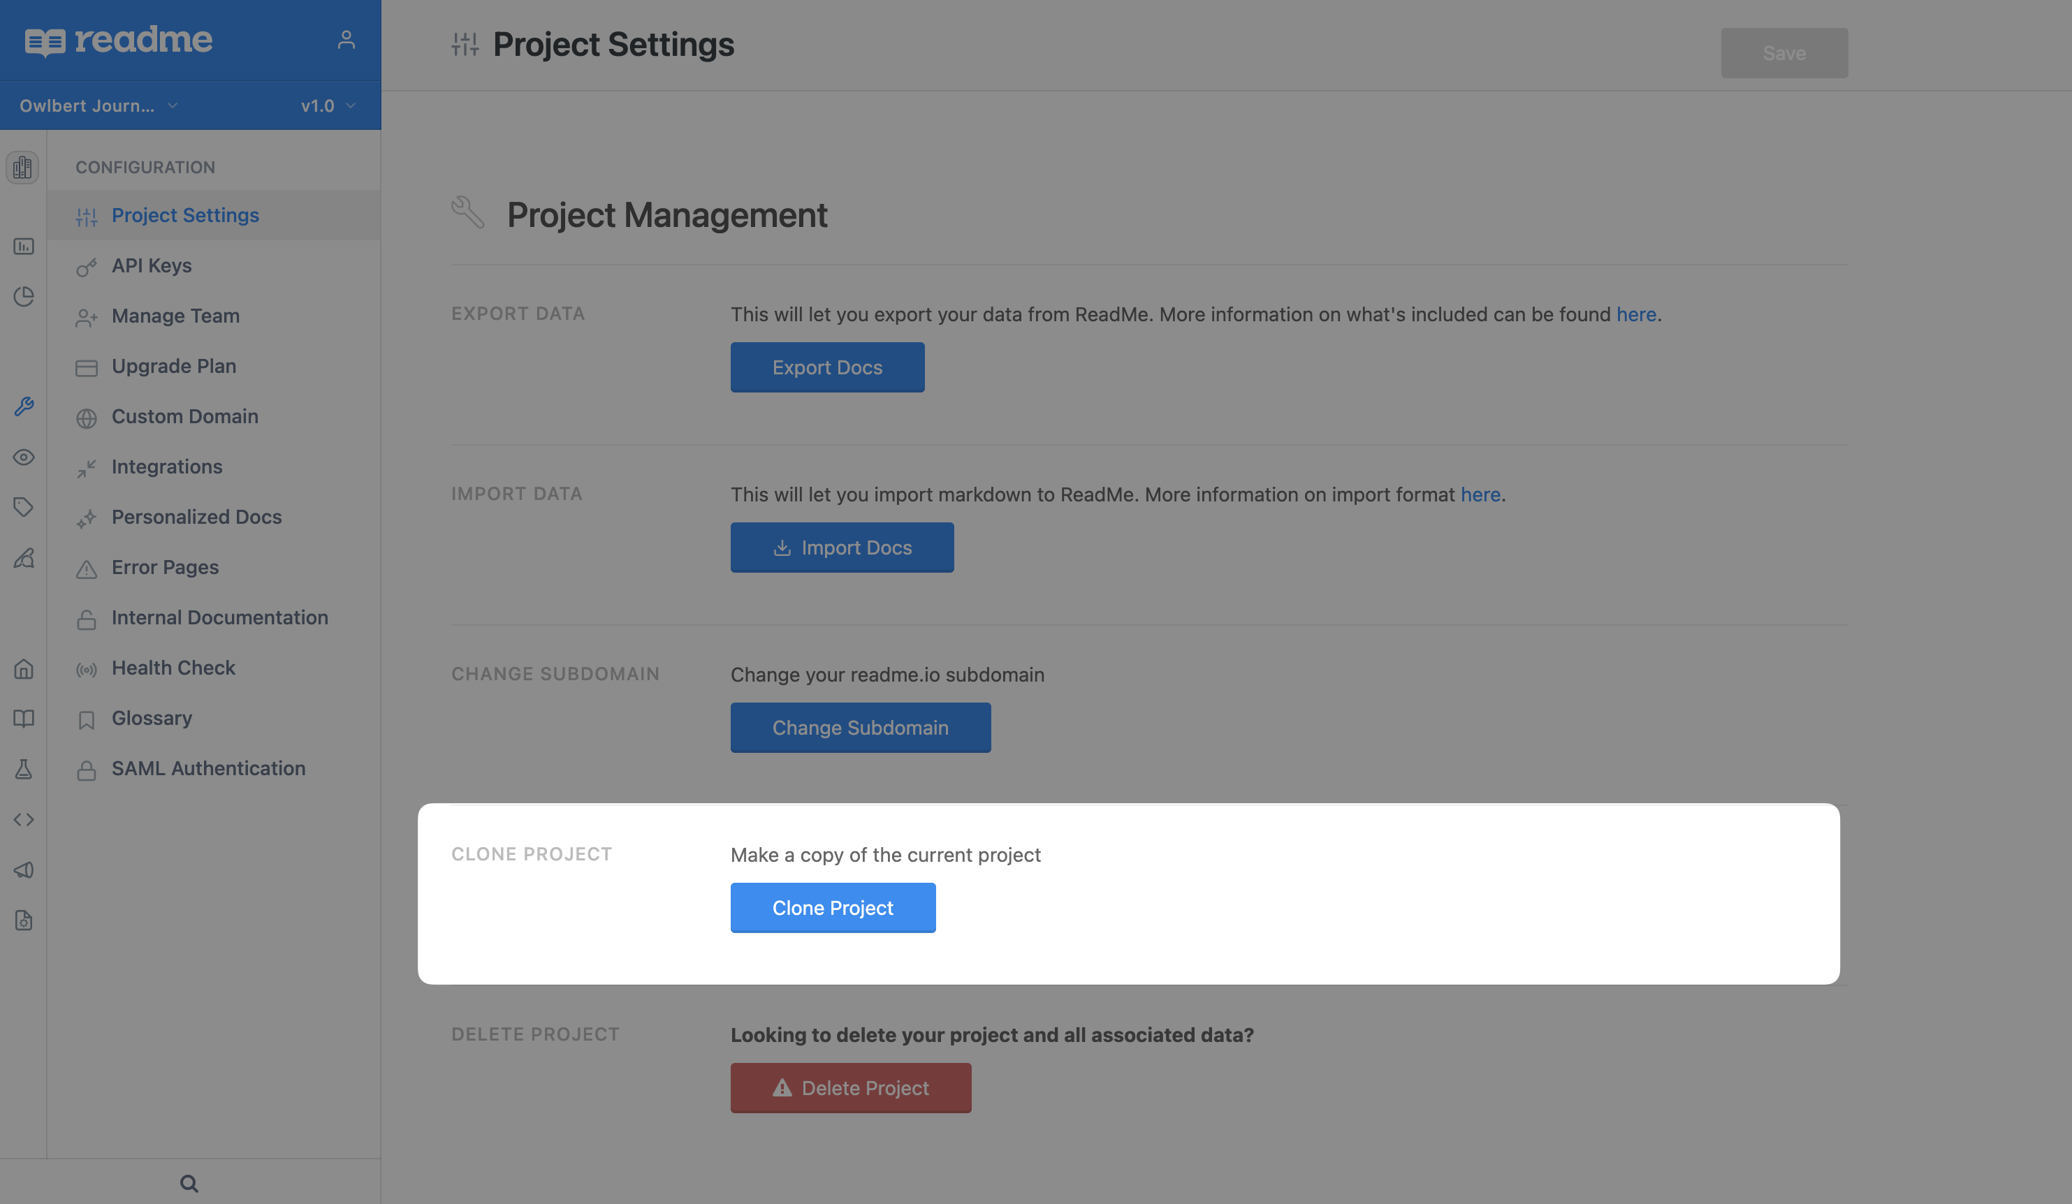Click the search magnifier icon at bottom
The width and height of the screenshot is (2072, 1204).
click(x=189, y=1184)
